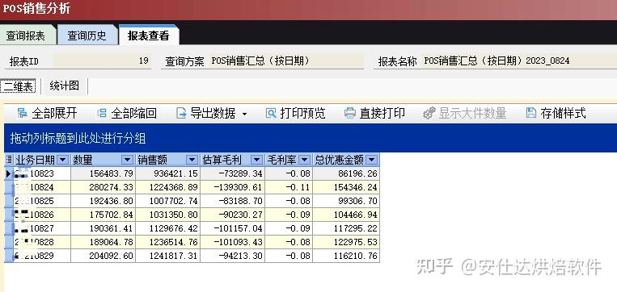Viewport: 617px width, 292px height.
Task: Click the 毛利率 column header
Action: click(x=289, y=160)
